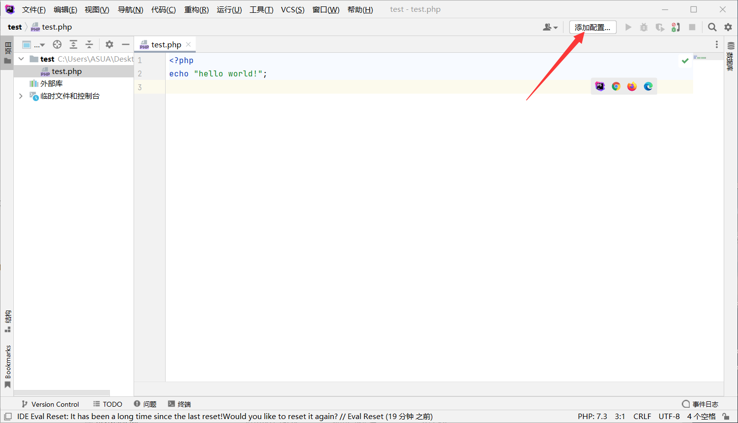The width and height of the screenshot is (738, 423).
Task: Click the green inspection checkmark
Action: coord(685,61)
